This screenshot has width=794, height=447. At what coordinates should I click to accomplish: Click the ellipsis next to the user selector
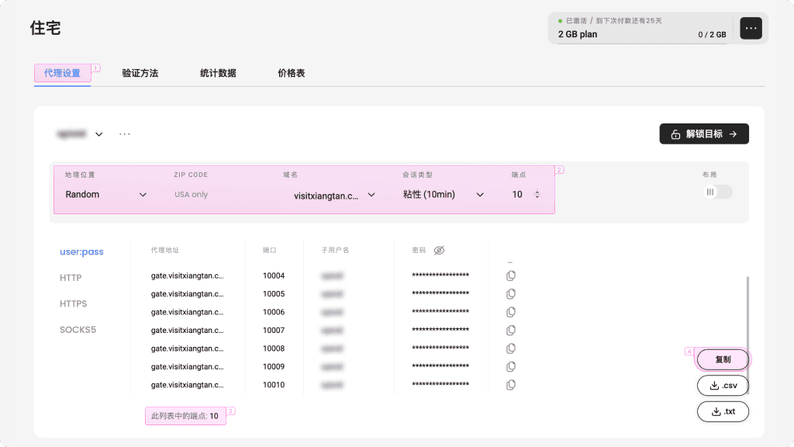coord(125,134)
